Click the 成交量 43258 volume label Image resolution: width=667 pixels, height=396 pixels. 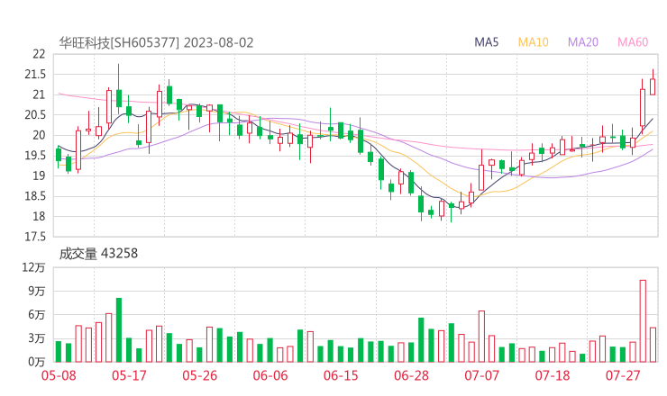click(x=98, y=254)
